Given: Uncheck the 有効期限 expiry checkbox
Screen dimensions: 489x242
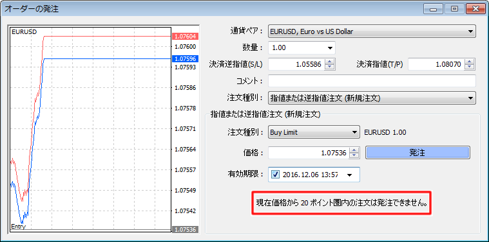Looking at the screenshot, I should pos(275,175).
